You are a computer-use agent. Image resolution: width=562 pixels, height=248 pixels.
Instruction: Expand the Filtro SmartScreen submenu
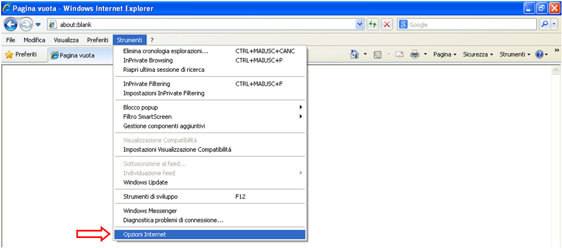(209, 117)
